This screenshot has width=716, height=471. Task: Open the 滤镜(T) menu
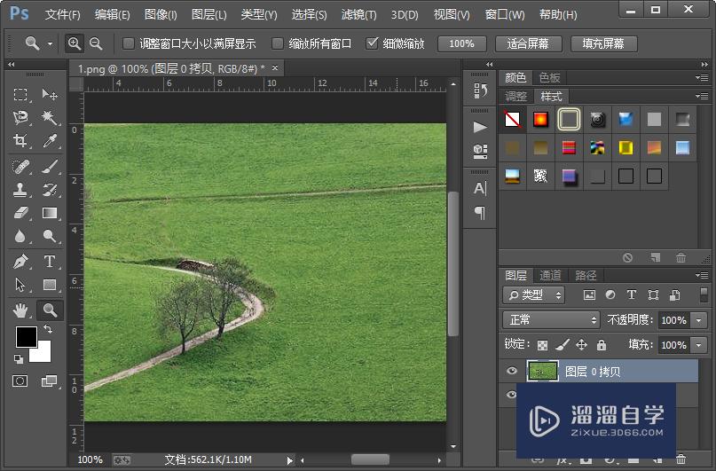[359, 15]
